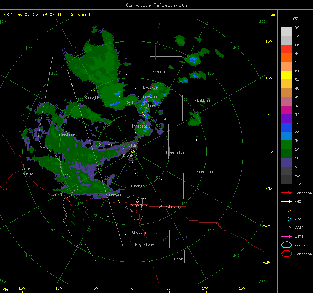313x293 pixels.
Task: Click the cyan 27ZW arrow icon
Action: click(287, 219)
